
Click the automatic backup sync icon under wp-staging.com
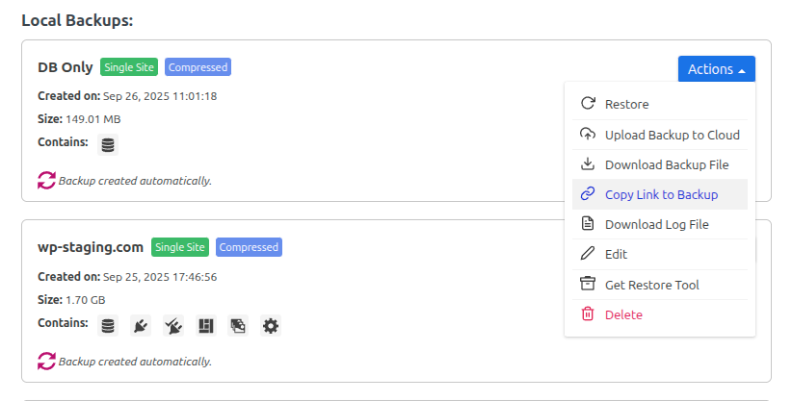(46, 361)
